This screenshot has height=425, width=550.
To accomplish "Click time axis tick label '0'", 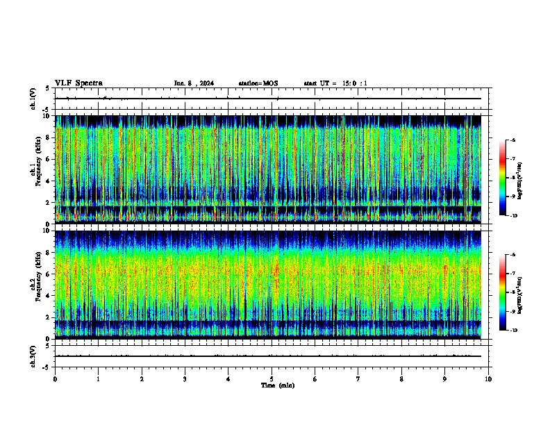I will point(55,379).
